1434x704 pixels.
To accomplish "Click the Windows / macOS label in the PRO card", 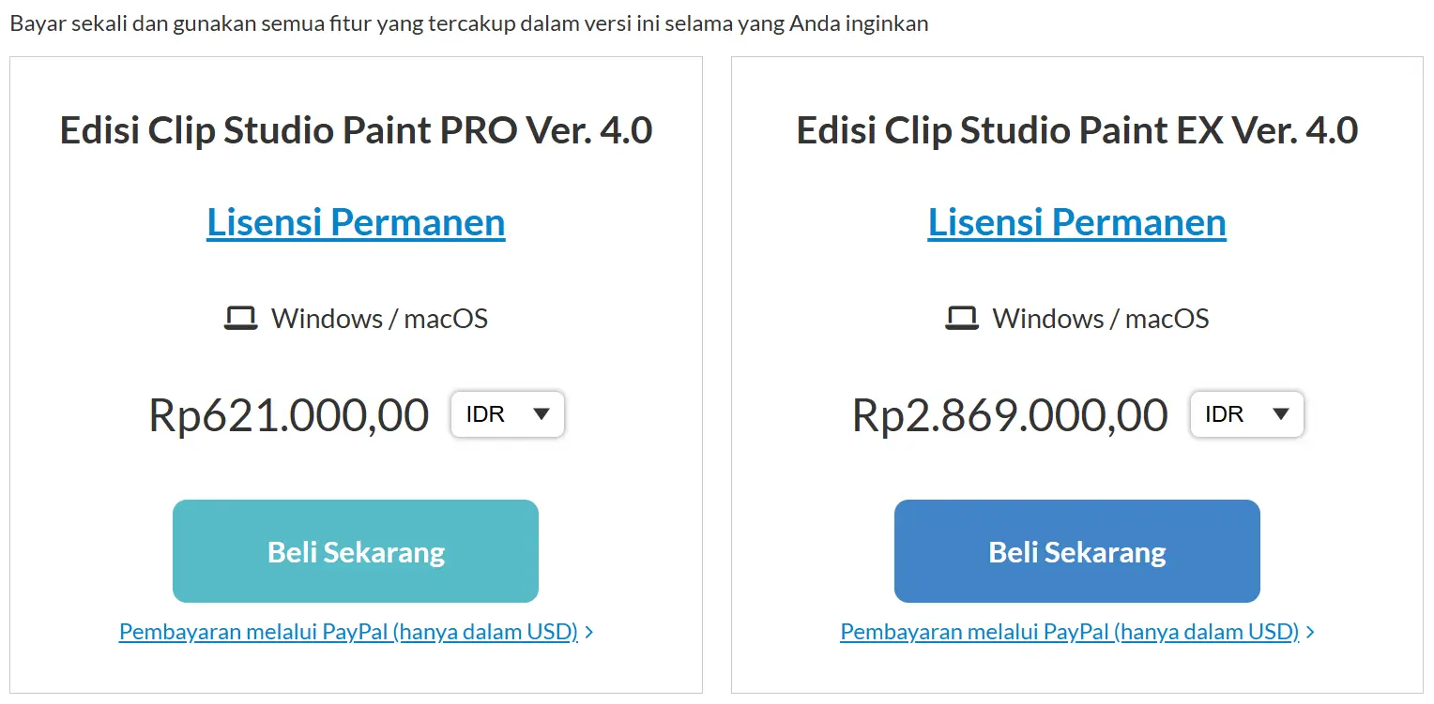I will (379, 319).
